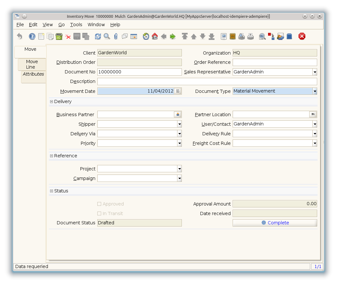Open the Document Type dropdown
This screenshot has height=284, width=337.
coord(315,91)
